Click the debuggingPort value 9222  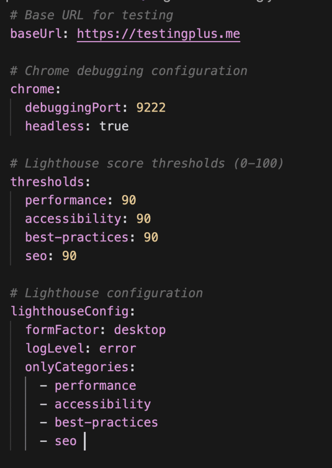[151, 107]
